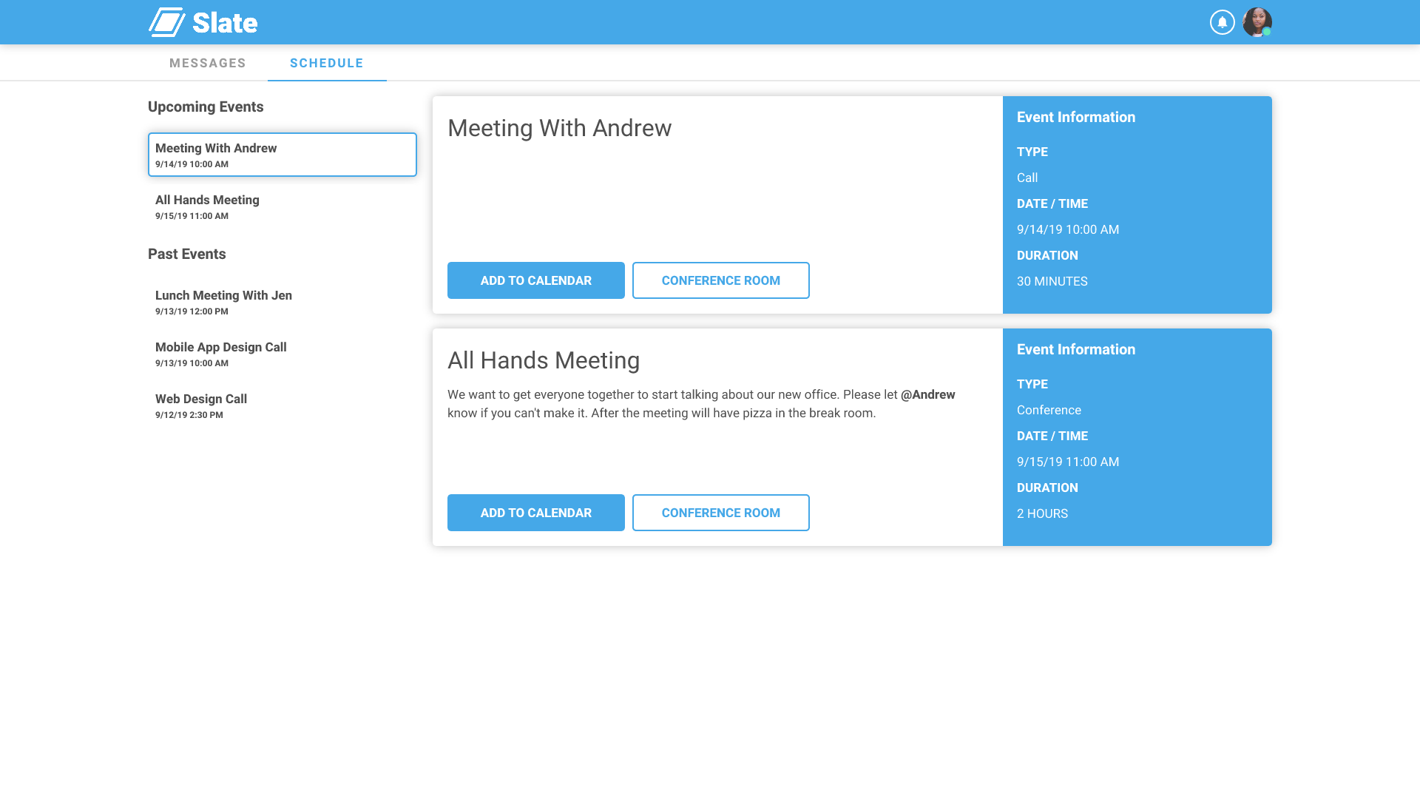Open the profile avatar menu
The image size is (1420, 799).
[1257, 22]
